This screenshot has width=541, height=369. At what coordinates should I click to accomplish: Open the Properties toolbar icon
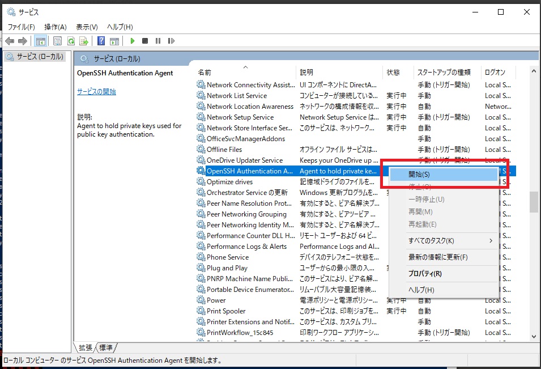57,41
